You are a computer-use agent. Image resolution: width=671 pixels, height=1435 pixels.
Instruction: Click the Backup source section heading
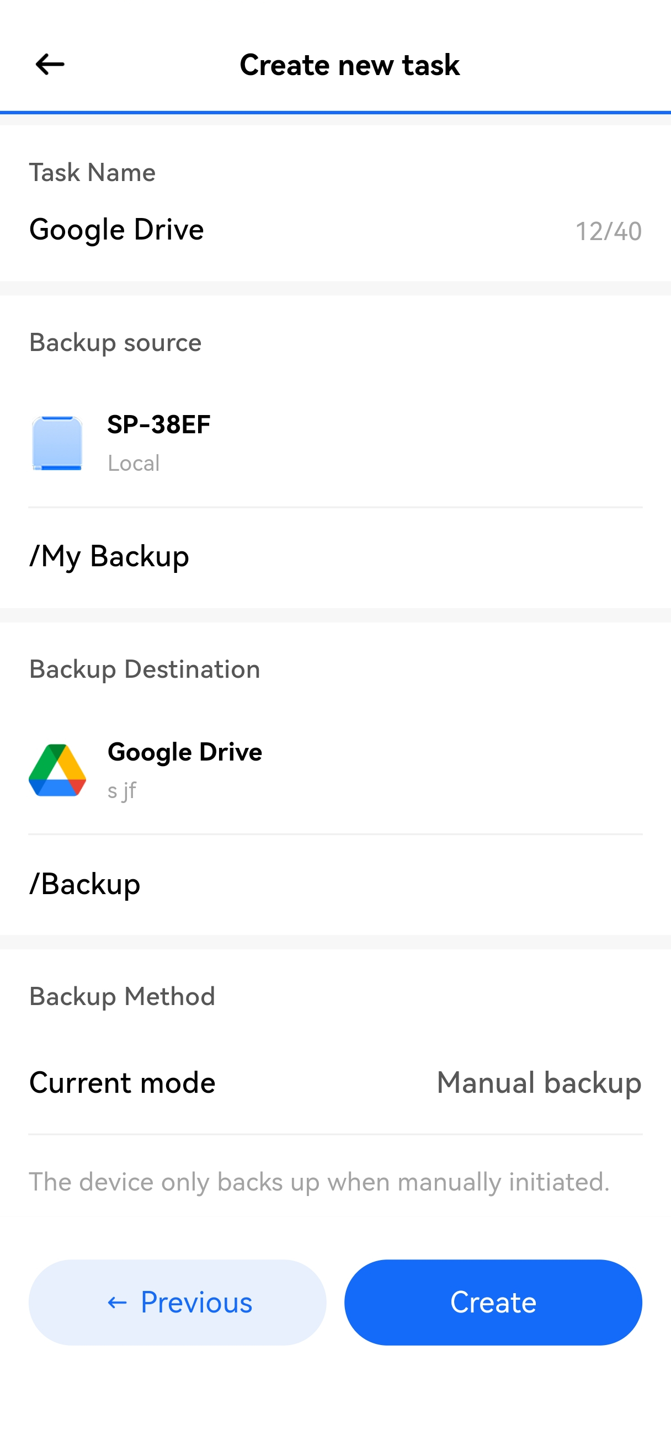115,342
